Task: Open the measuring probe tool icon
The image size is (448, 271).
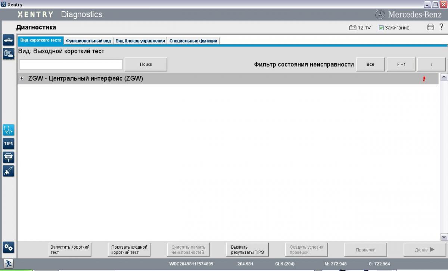Action: click(x=8, y=171)
